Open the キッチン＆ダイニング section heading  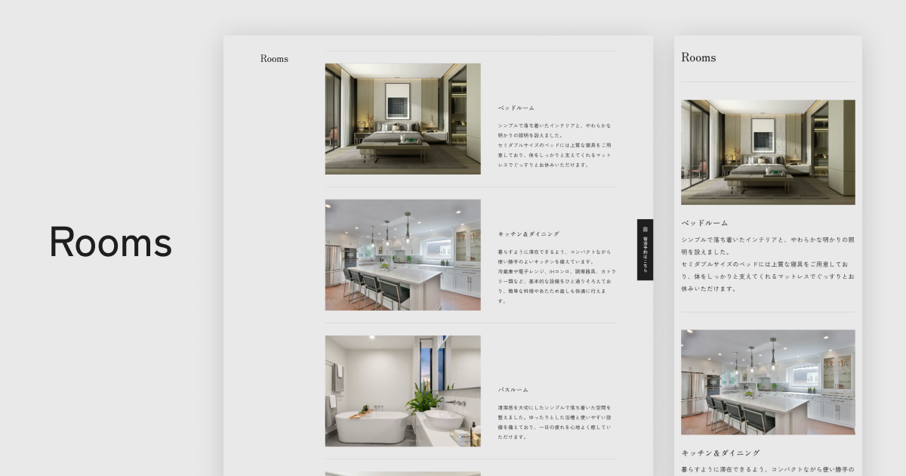[527, 234]
